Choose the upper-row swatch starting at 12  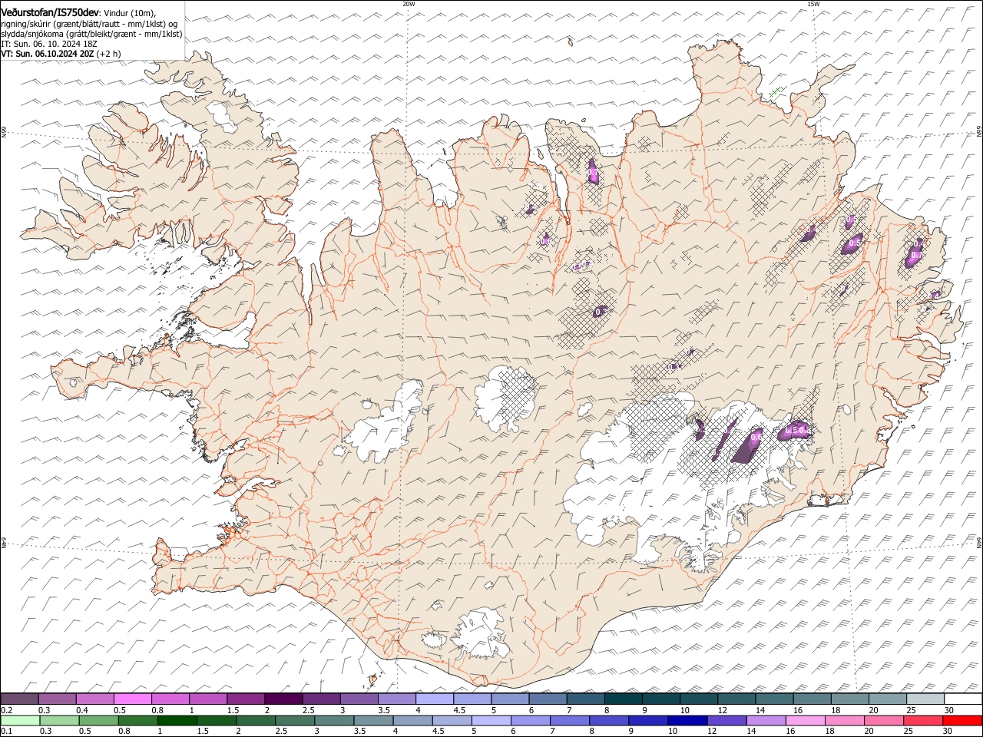click(x=736, y=699)
